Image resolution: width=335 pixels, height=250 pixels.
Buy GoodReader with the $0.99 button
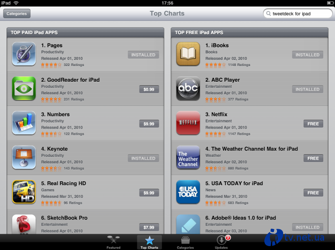click(149, 89)
